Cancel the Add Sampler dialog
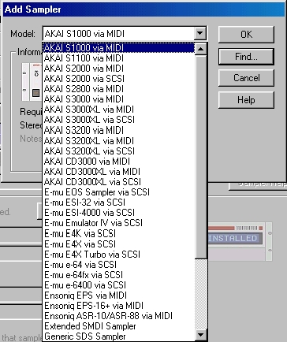The image size is (287, 342). click(246, 78)
